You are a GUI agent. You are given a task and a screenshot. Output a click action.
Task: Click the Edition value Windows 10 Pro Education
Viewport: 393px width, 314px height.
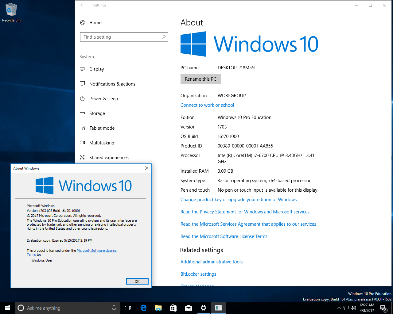pos(244,117)
